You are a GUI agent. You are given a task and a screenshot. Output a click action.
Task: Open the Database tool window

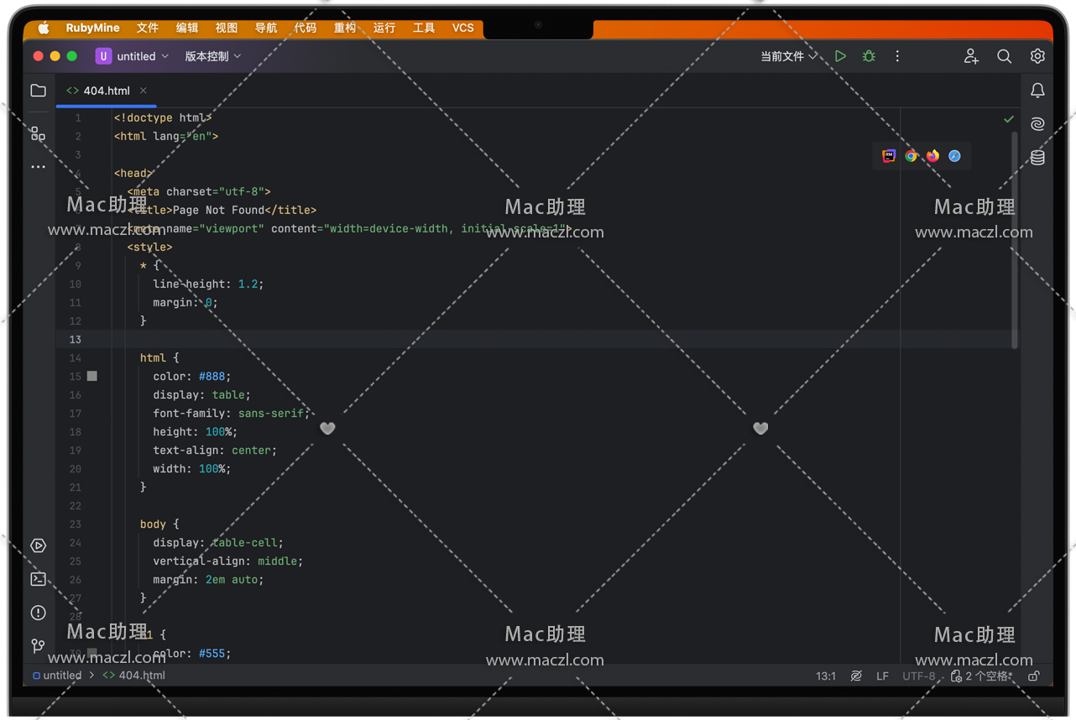pos(1037,158)
